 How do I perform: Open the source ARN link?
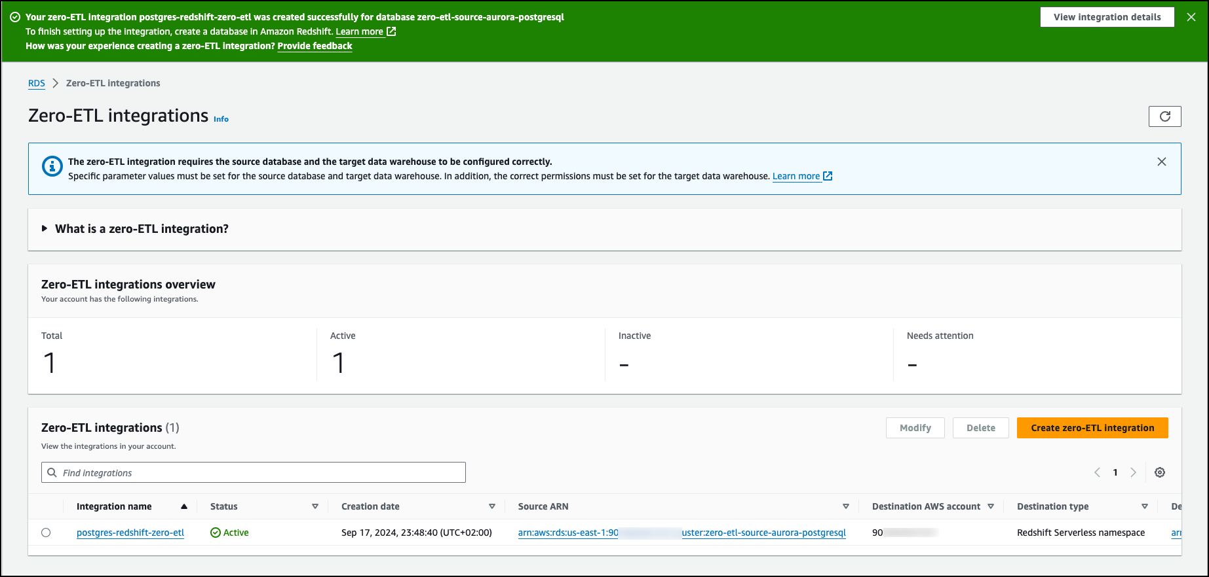[682, 533]
